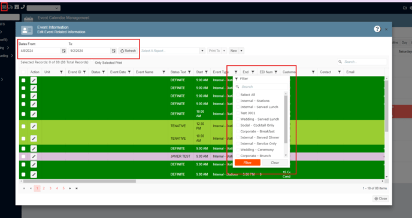Tick the TENATIVE 12:30 PM row checkbox

tap(23, 126)
